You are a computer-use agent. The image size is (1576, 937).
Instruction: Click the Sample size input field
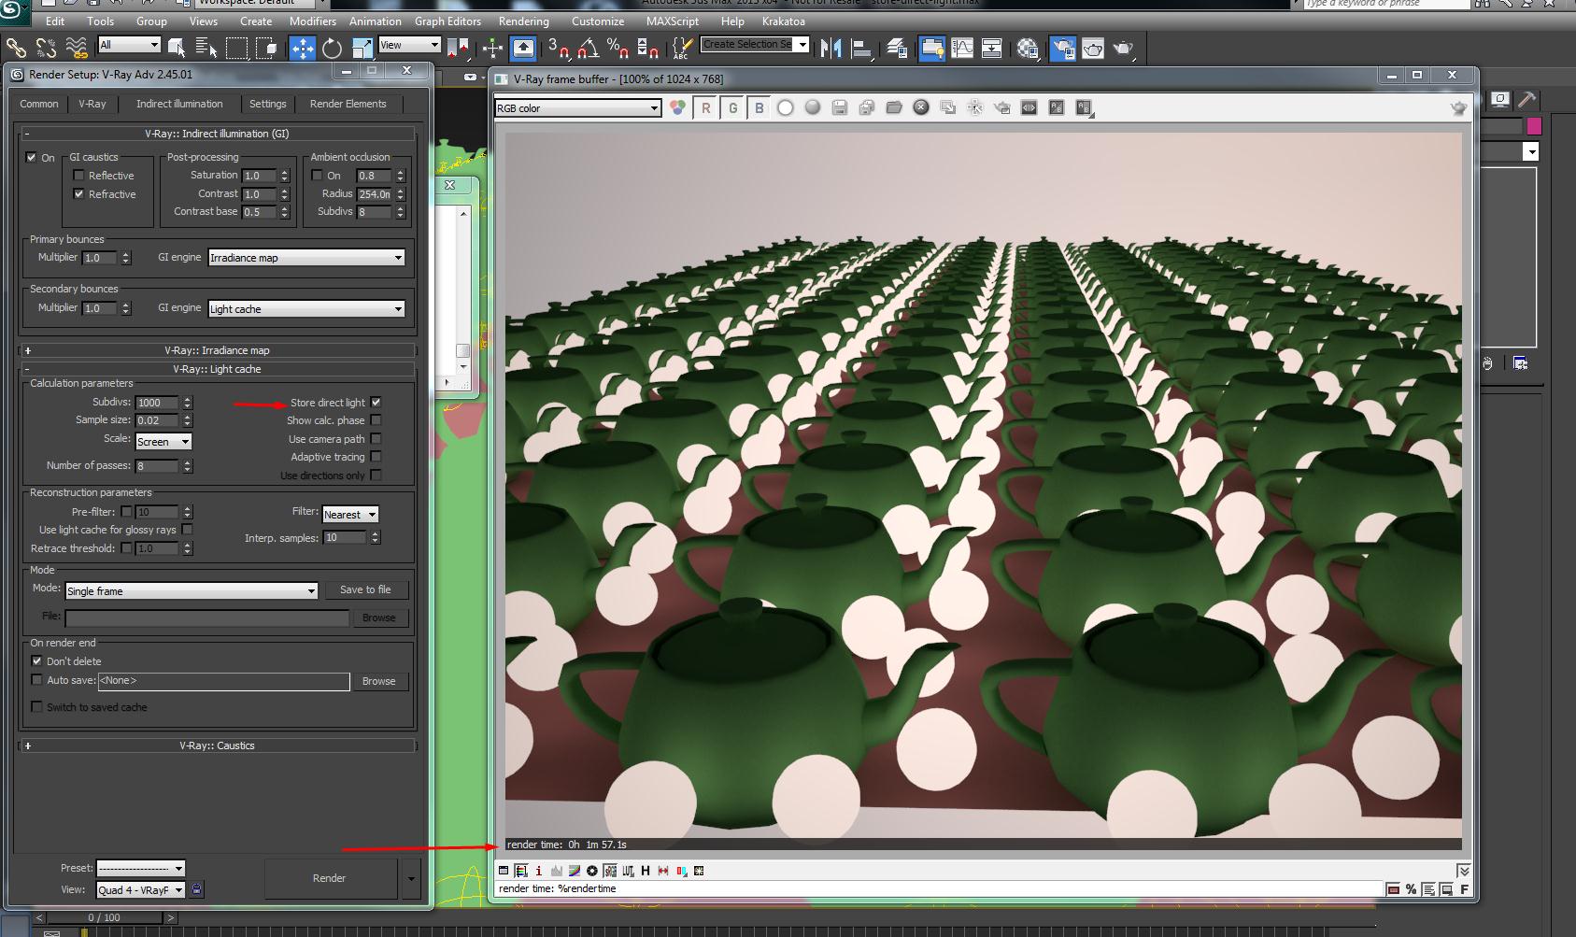[158, 420]
